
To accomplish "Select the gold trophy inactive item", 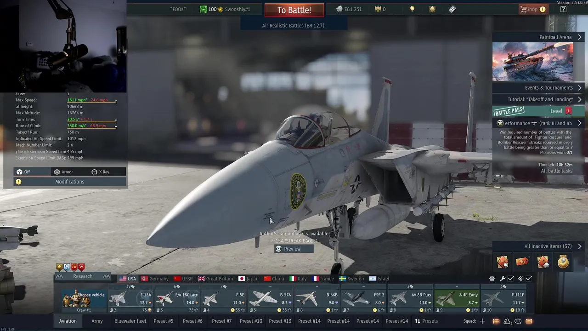I will 563,262.
